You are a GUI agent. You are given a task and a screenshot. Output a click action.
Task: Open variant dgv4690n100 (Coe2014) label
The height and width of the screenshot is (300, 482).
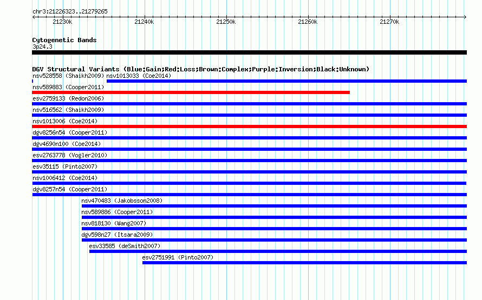tap(67, 144)
